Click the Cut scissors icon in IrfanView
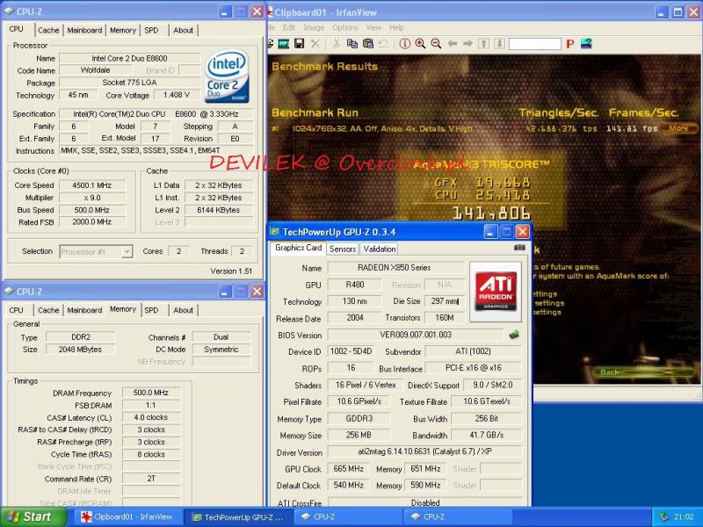 [337, 43]
